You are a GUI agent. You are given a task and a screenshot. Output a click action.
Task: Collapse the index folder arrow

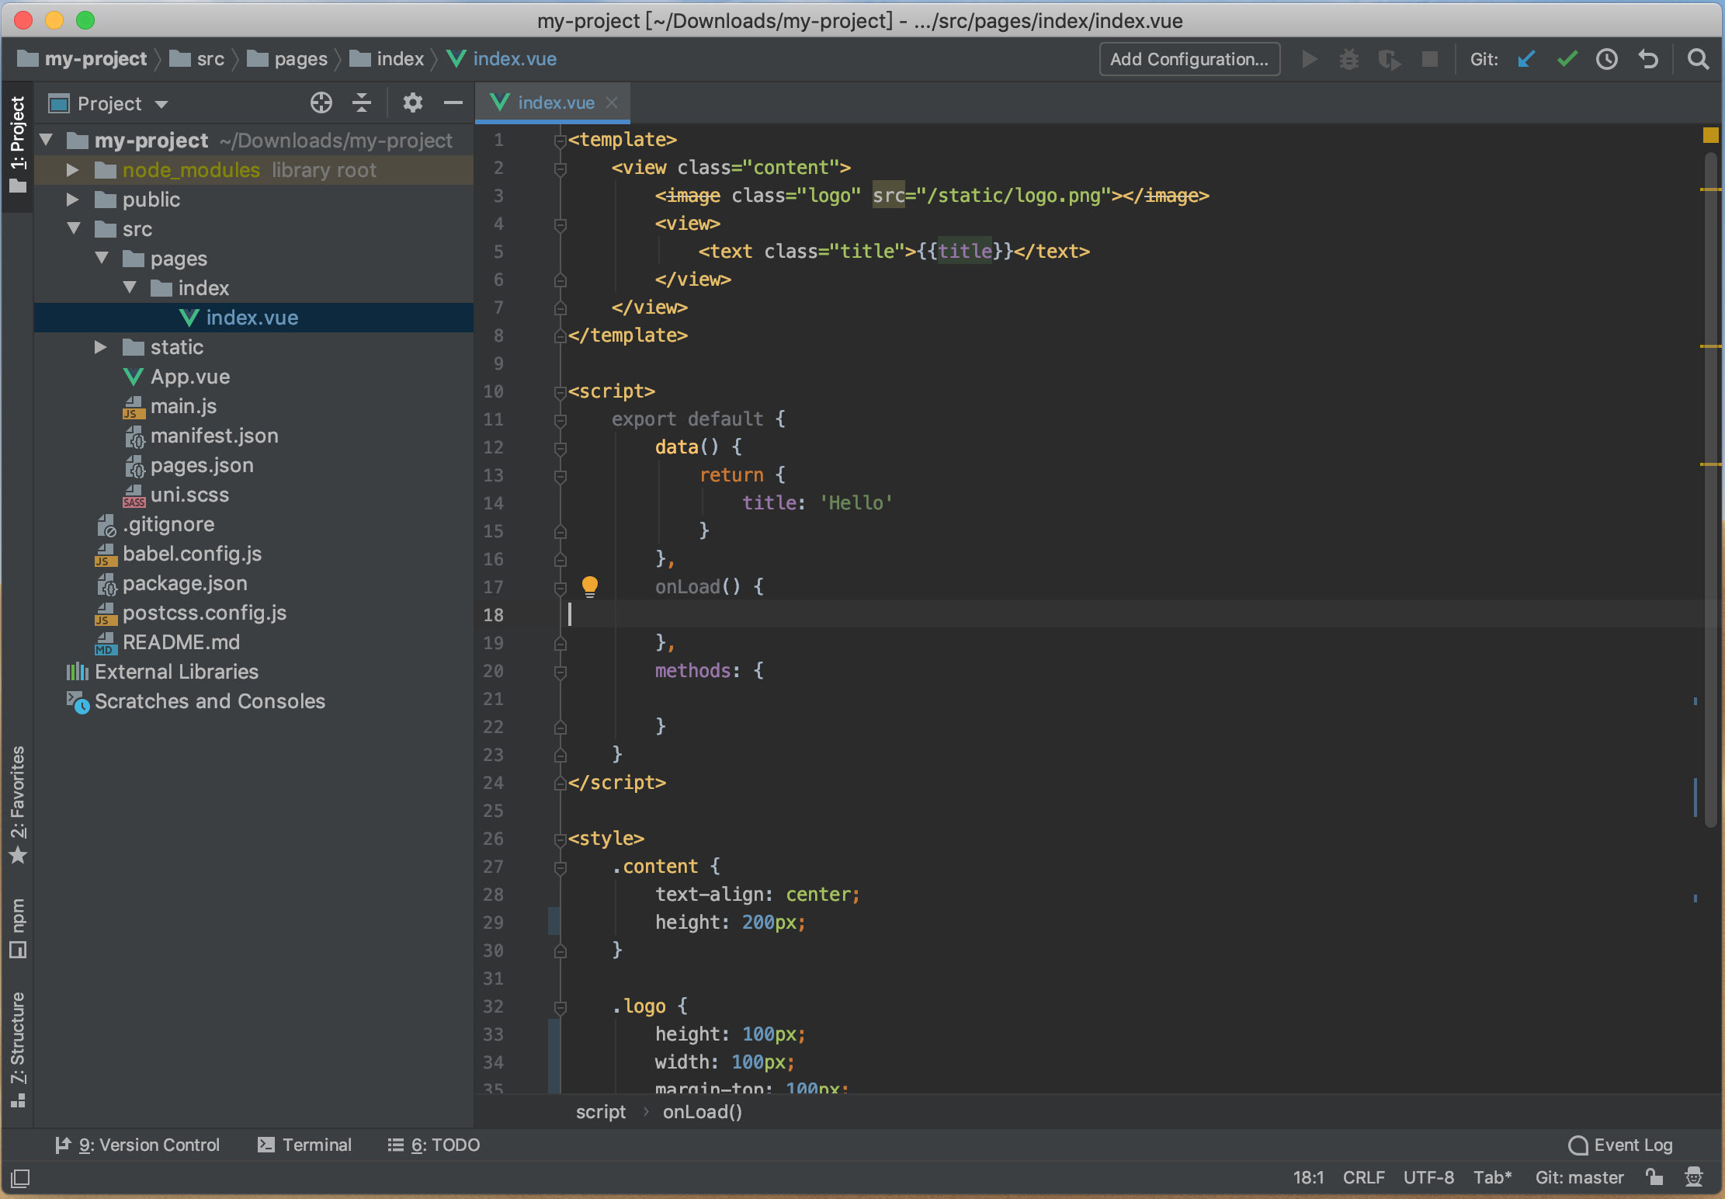click(130, 287)
